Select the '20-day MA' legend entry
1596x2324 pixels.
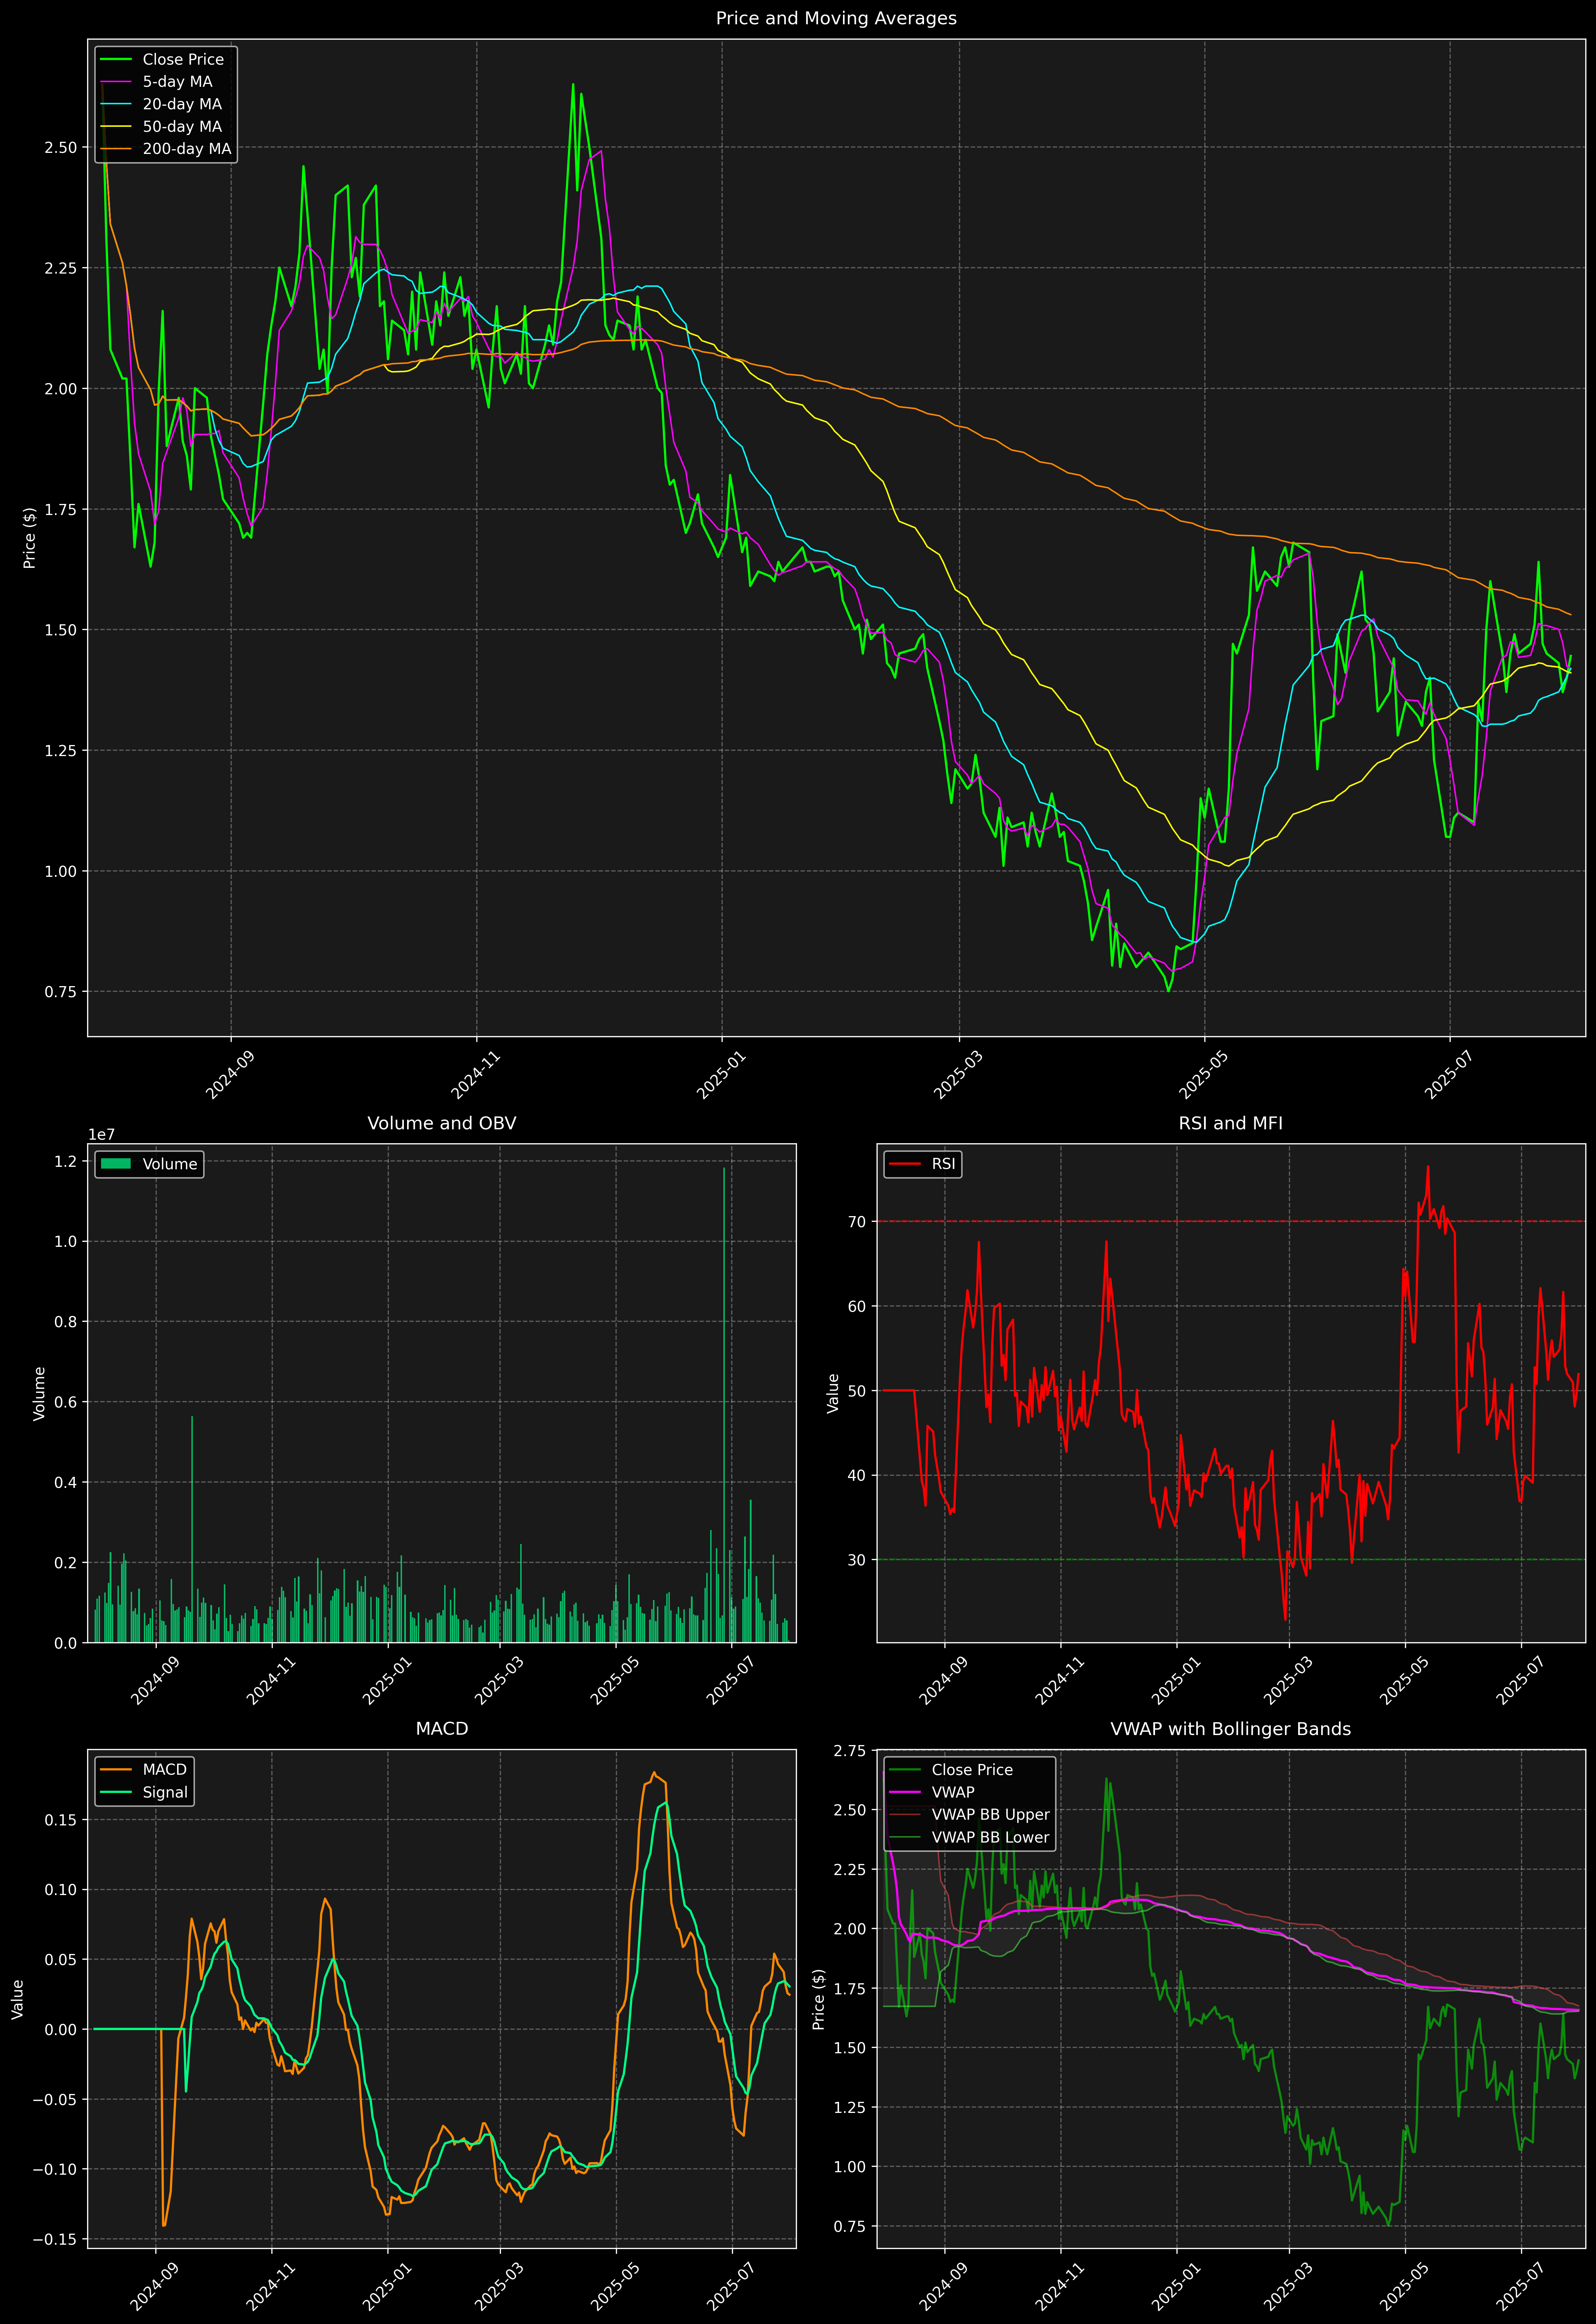[182, 104]
